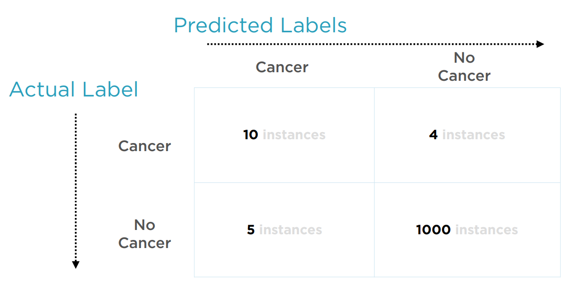Click the gray word instances beside 1000
The height and width of the screenshot is (287, 583).
pos(486,230)
